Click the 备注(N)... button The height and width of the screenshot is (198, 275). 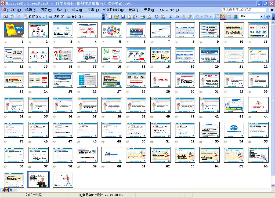pyautogui.click(x=34, y=17)
